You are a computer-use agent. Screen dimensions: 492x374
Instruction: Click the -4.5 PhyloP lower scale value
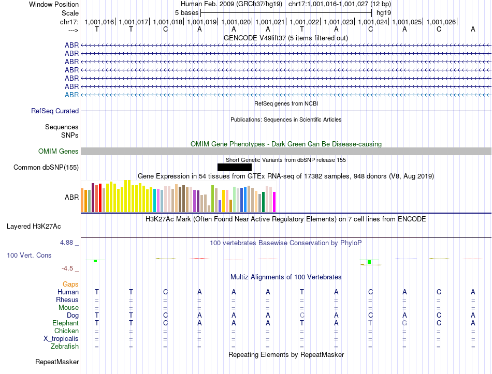[x=67, y=268]
